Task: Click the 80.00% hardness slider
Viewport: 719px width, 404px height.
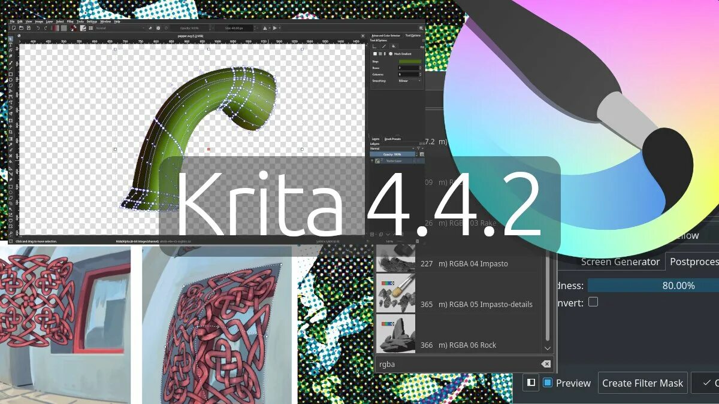Action: click(x=653, y=285)
